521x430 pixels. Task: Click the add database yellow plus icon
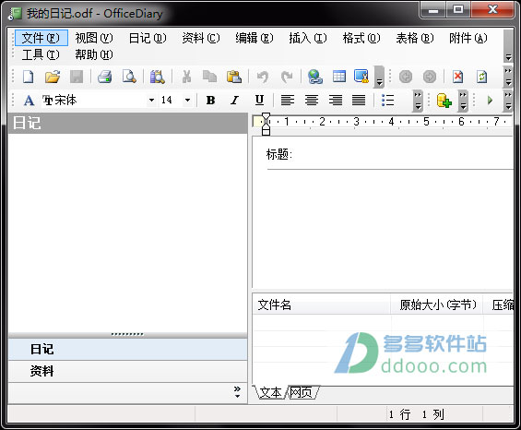[444, 100]
